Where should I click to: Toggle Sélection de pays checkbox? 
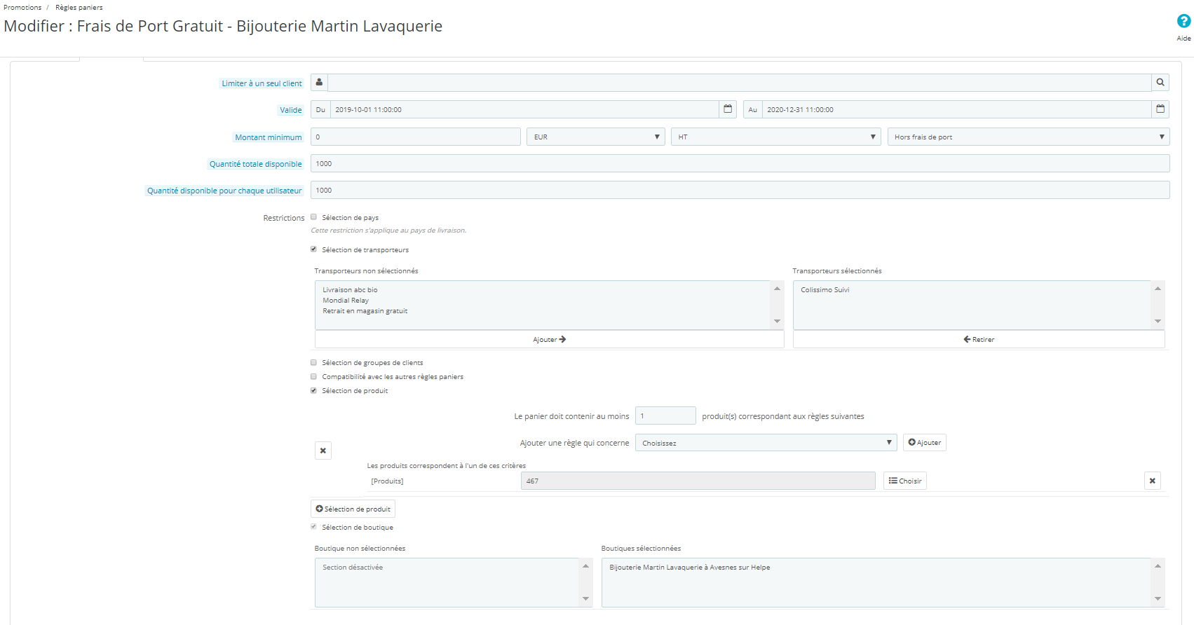click(x=313, y=217)
